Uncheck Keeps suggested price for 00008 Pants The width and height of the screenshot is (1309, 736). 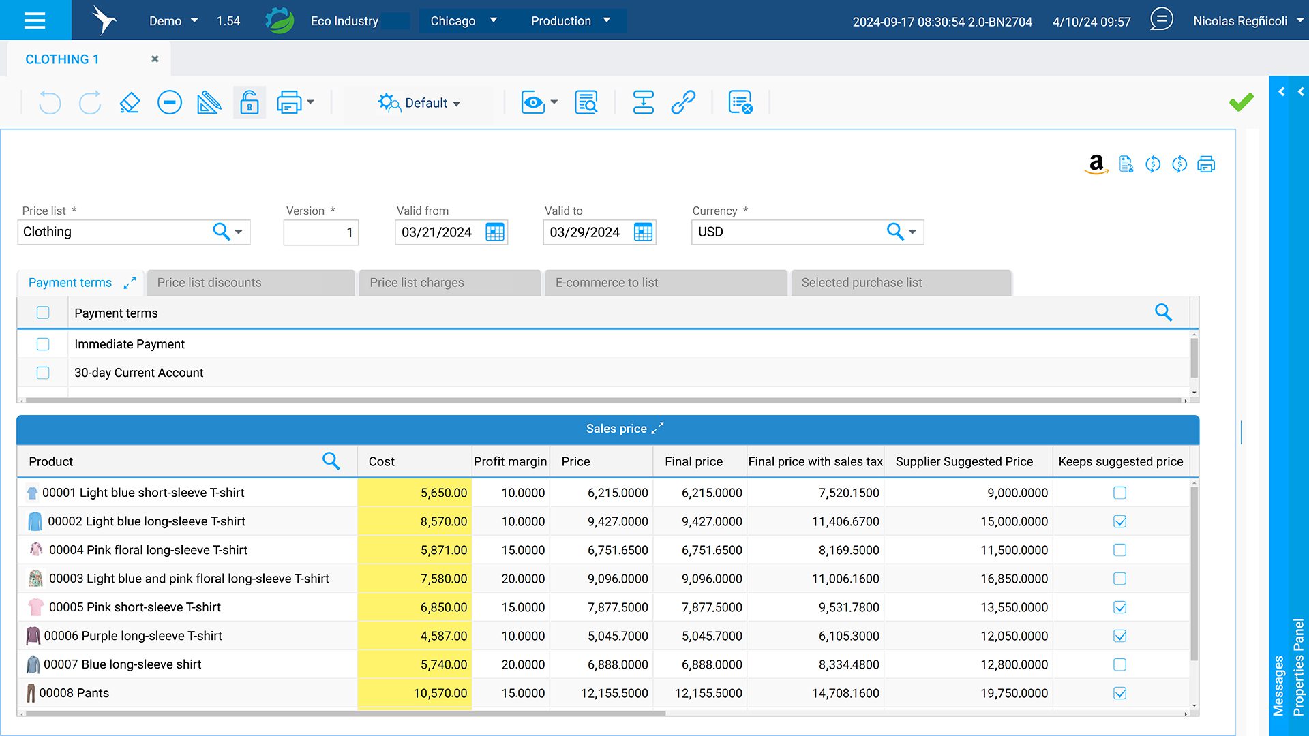(x=1119, y=693)
